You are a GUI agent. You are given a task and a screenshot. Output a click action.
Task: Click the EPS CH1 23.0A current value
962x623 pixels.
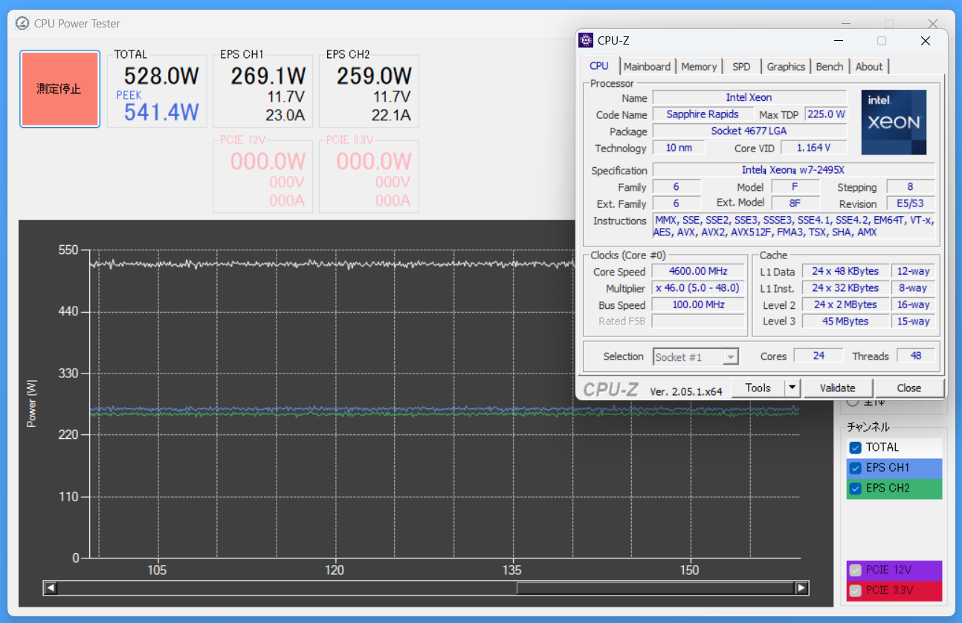285,116
